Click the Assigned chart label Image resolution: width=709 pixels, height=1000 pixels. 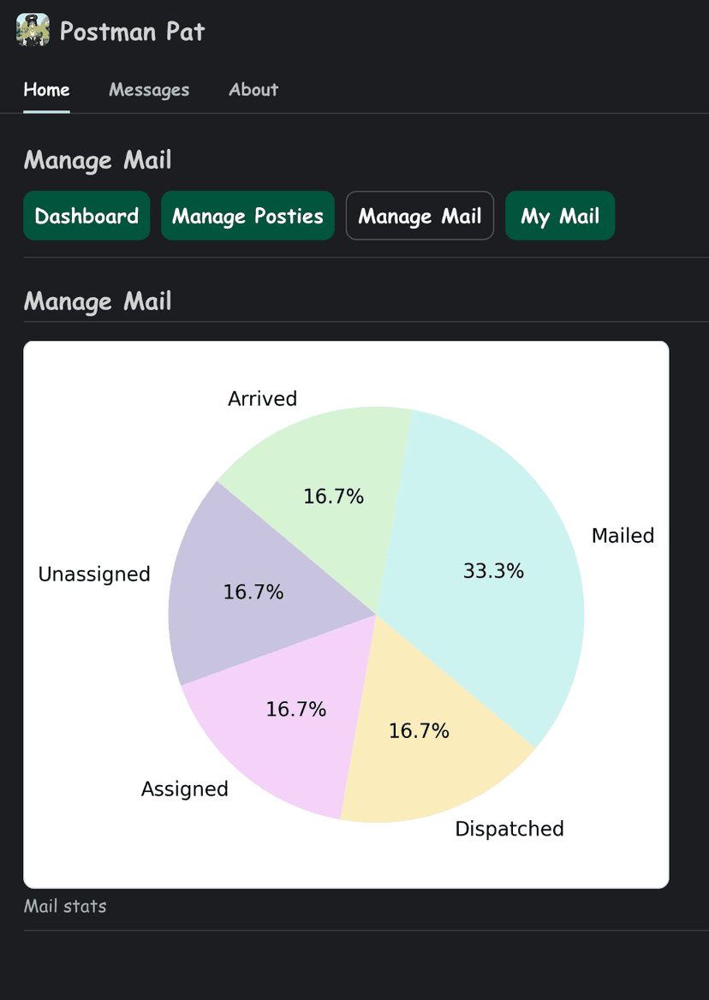(185, 789)
